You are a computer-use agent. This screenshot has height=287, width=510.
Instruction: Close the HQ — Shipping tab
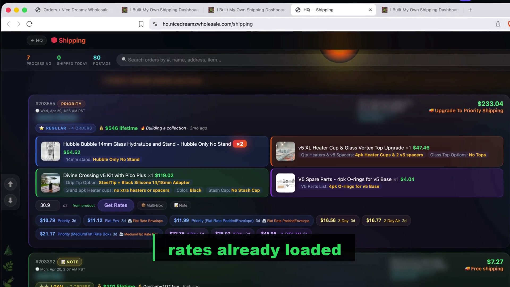click(x=371, y=10)
